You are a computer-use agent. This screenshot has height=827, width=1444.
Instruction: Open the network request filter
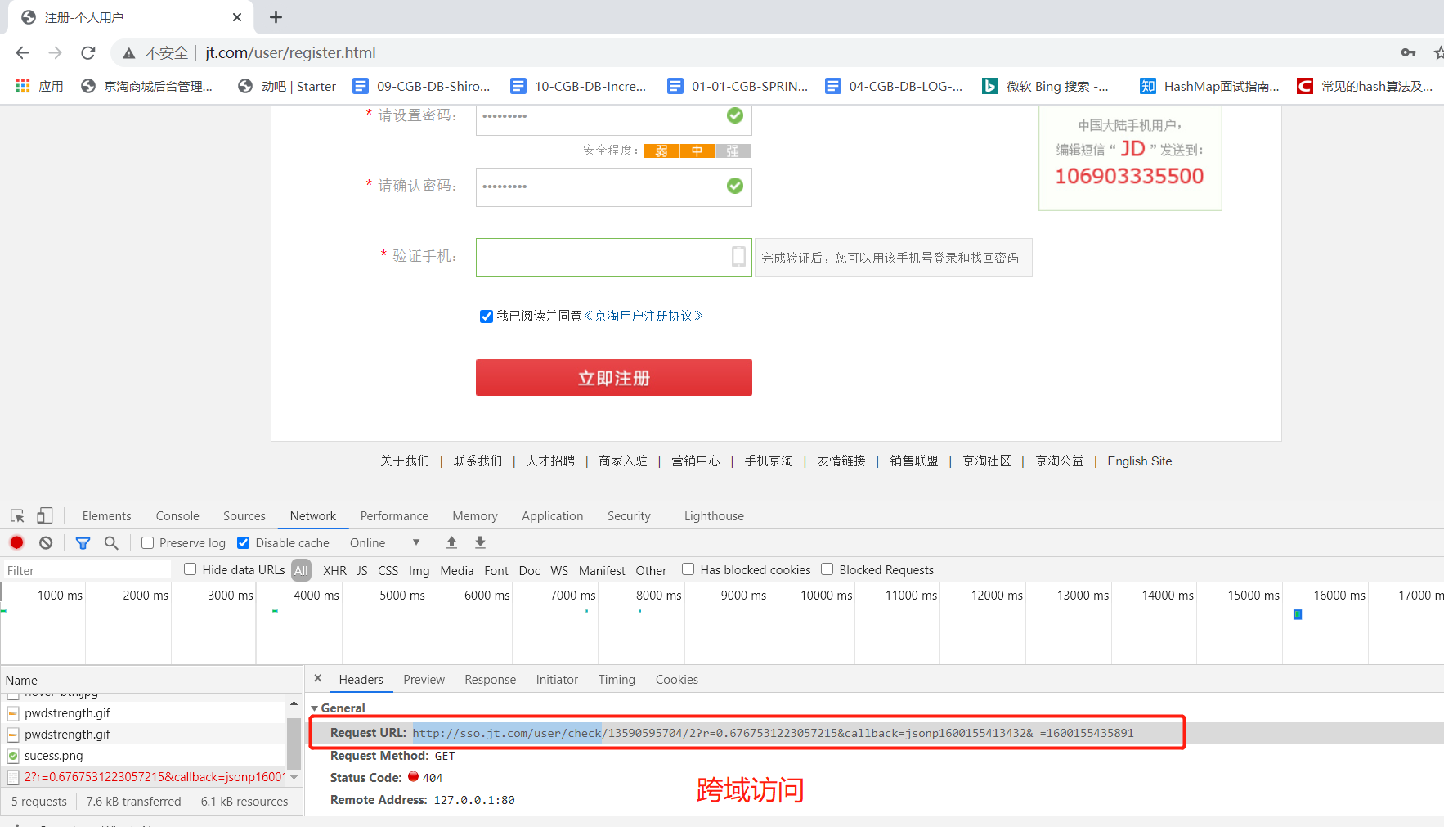click(x=82, y=542)
